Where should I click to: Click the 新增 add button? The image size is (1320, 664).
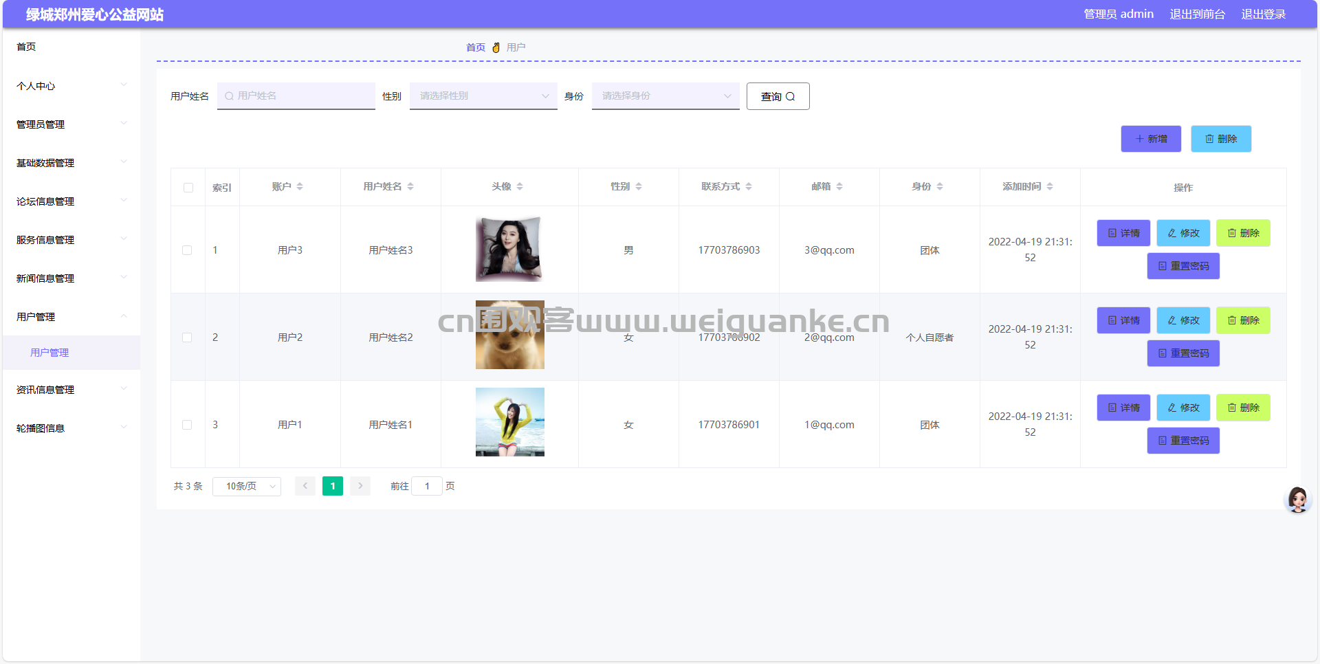(x=1151, y=139)
